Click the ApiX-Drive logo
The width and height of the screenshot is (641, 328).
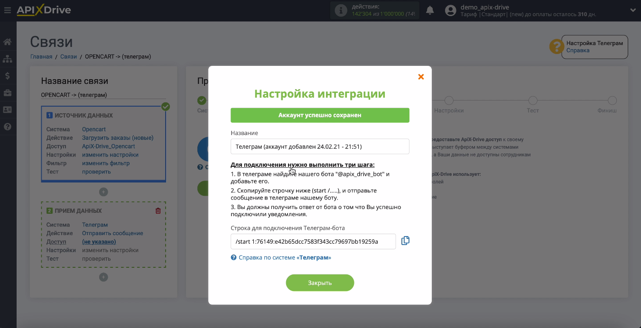click(44, 10)
